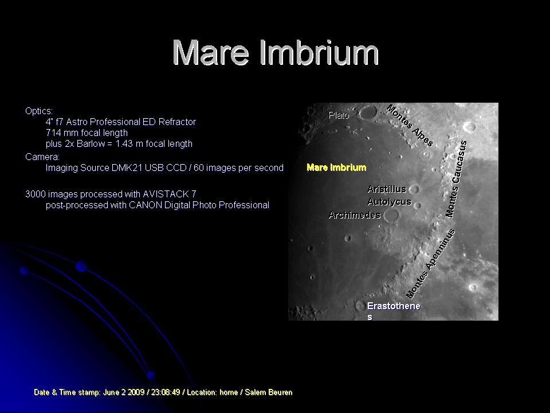The image size is (550, 413).
Task: Click the 'Montes Caucasus' vertical label
Action: 457,178
